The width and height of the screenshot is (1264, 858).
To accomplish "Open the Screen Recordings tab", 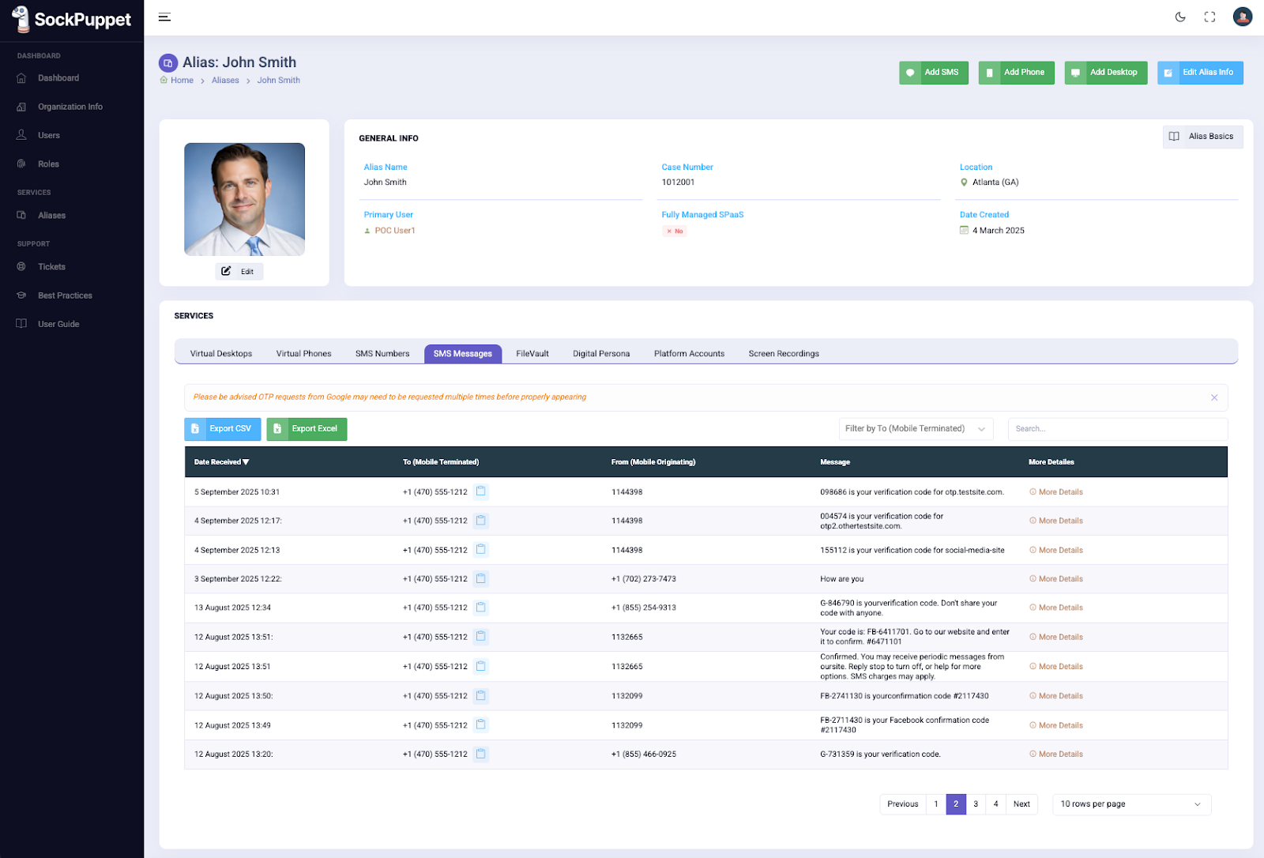I will tap(783, 354).
